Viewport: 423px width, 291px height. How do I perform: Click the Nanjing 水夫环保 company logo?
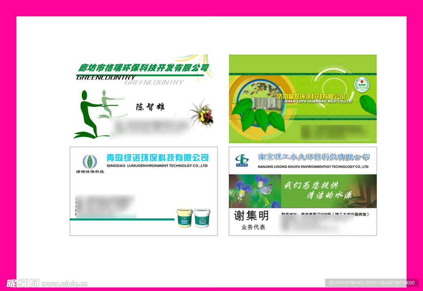(241, 160)
